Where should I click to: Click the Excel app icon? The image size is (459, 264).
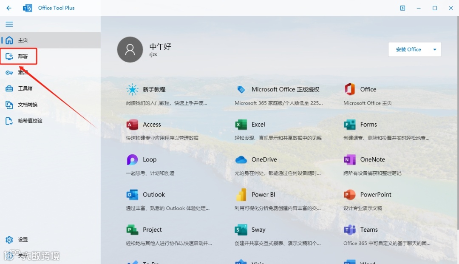coord(241,125)
